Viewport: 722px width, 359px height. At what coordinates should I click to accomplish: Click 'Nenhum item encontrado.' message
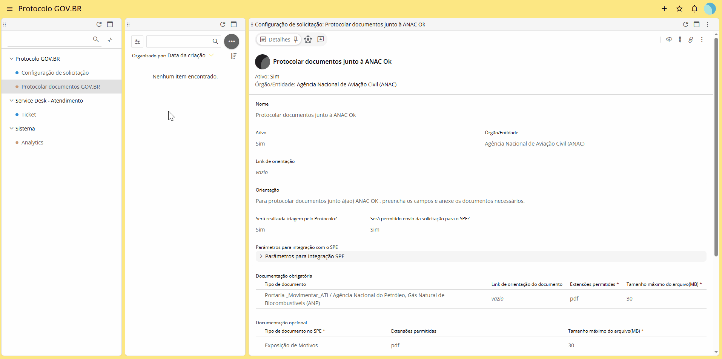point(185,77)
